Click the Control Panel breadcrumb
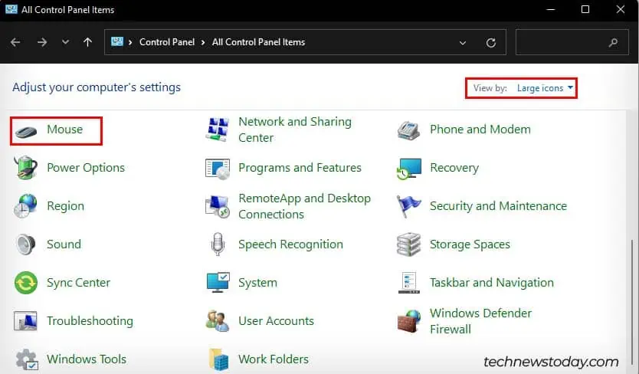 click(x=167, y=42)
